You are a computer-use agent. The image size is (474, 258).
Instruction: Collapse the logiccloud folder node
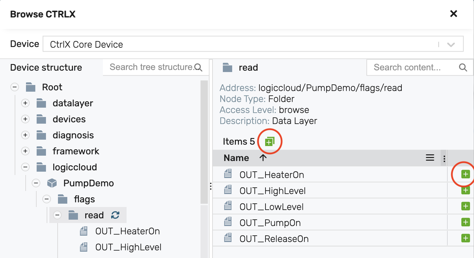click(25, 167)
